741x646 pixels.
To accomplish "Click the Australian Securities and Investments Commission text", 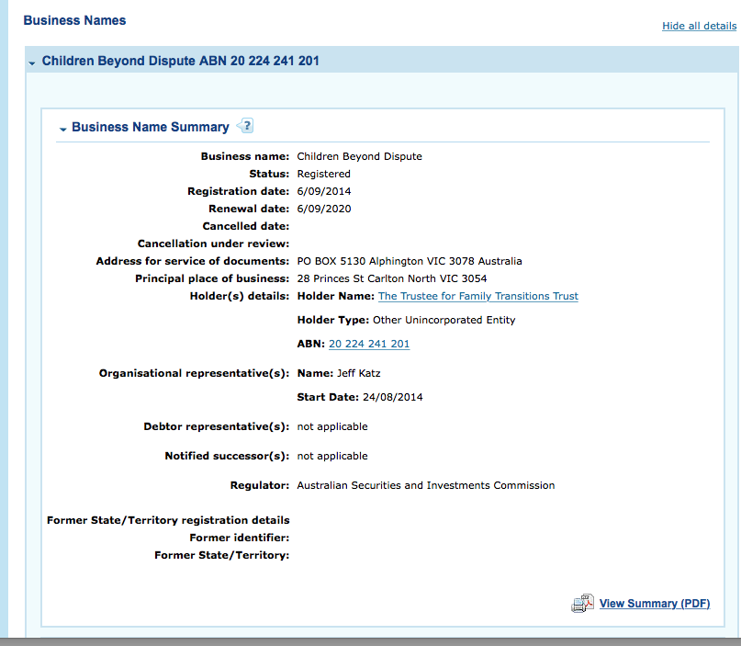I will (x=425, y=485).
